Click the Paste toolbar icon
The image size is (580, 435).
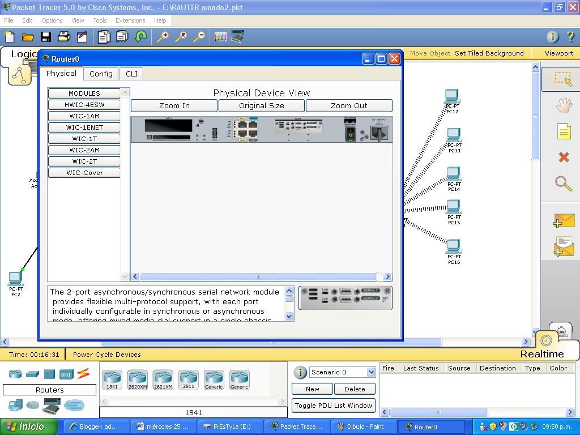[x=122, y=37]
